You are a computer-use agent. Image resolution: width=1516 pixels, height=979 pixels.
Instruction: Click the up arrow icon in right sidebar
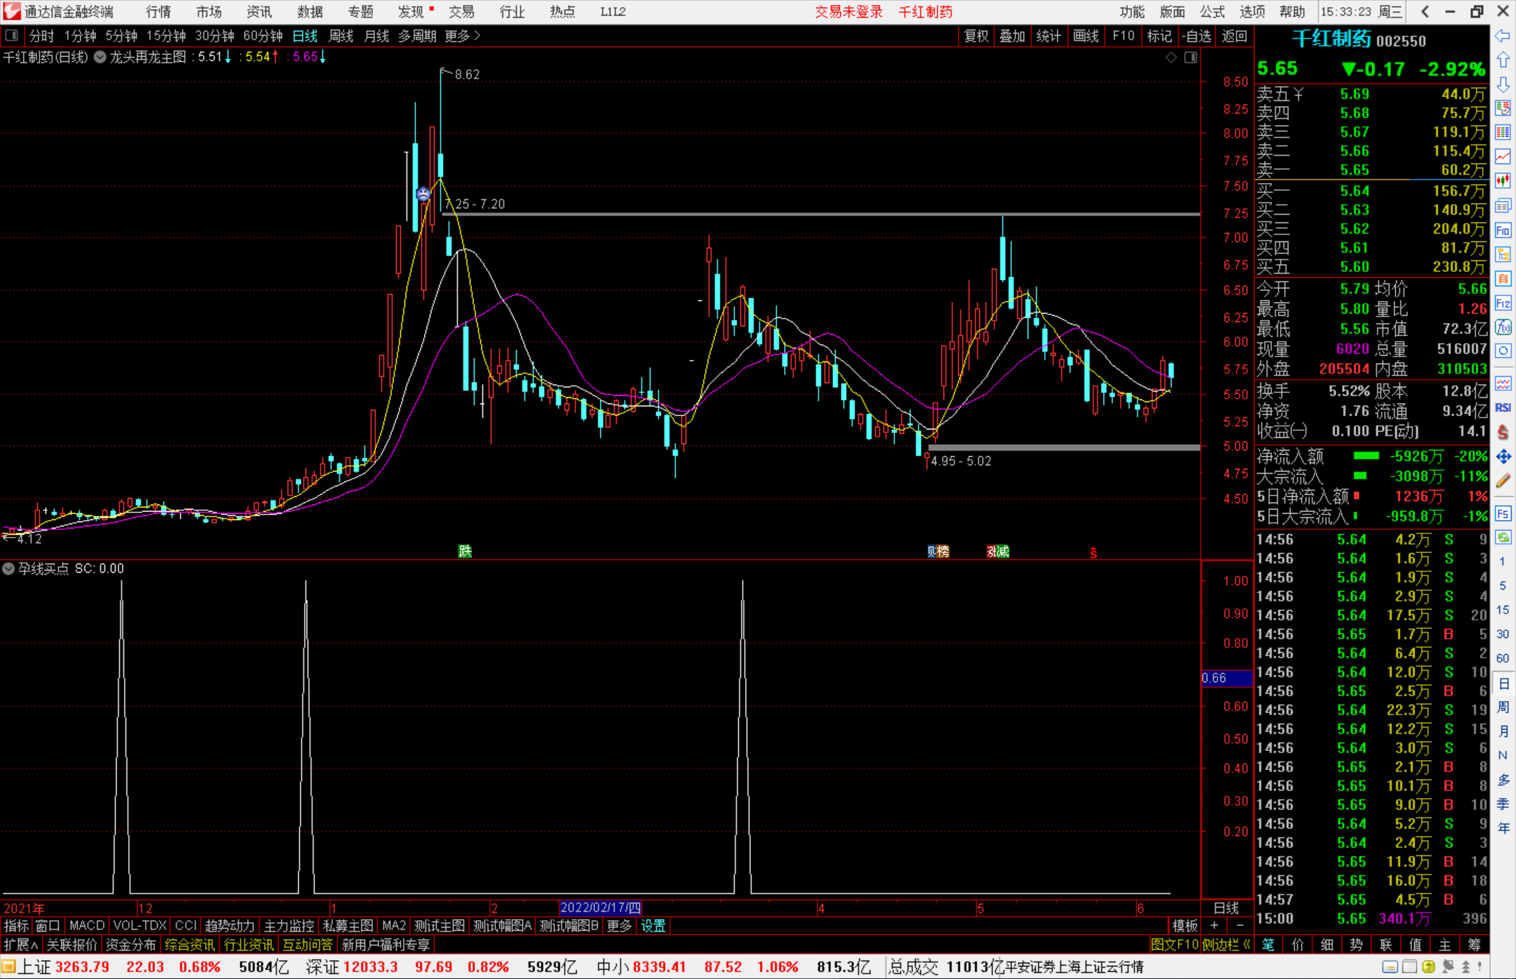1503,60
